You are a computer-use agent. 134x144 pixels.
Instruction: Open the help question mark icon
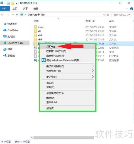point(132,9)
